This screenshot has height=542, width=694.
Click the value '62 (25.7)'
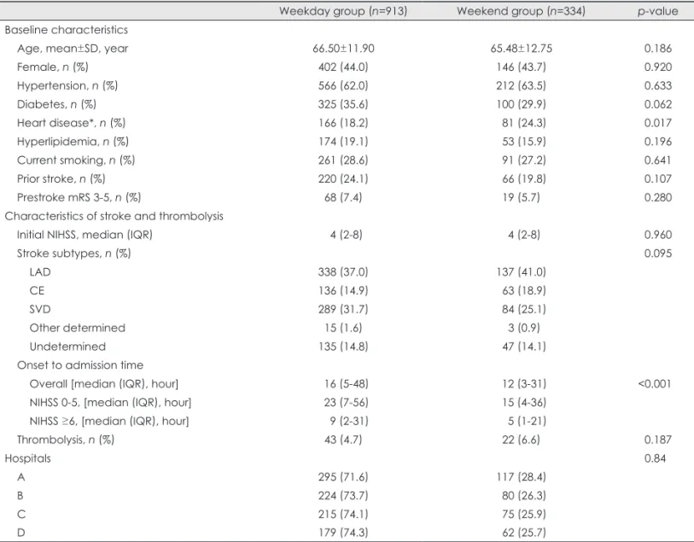[523, 533]
